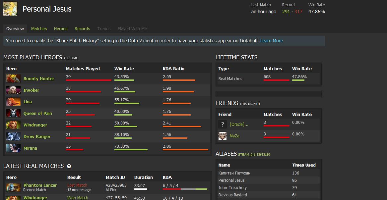
Task: Click the Капитан Петухан alias name
Action: point(234,173)
